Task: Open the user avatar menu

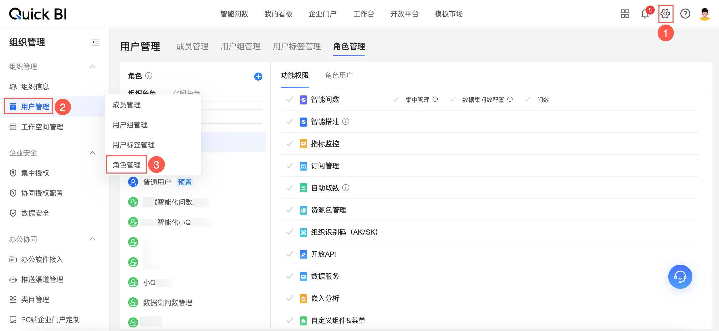Action: pyautogui.click(x=705, y=14)
